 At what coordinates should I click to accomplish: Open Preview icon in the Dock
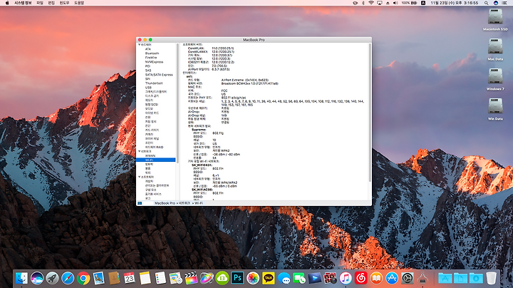click(176, 278)
